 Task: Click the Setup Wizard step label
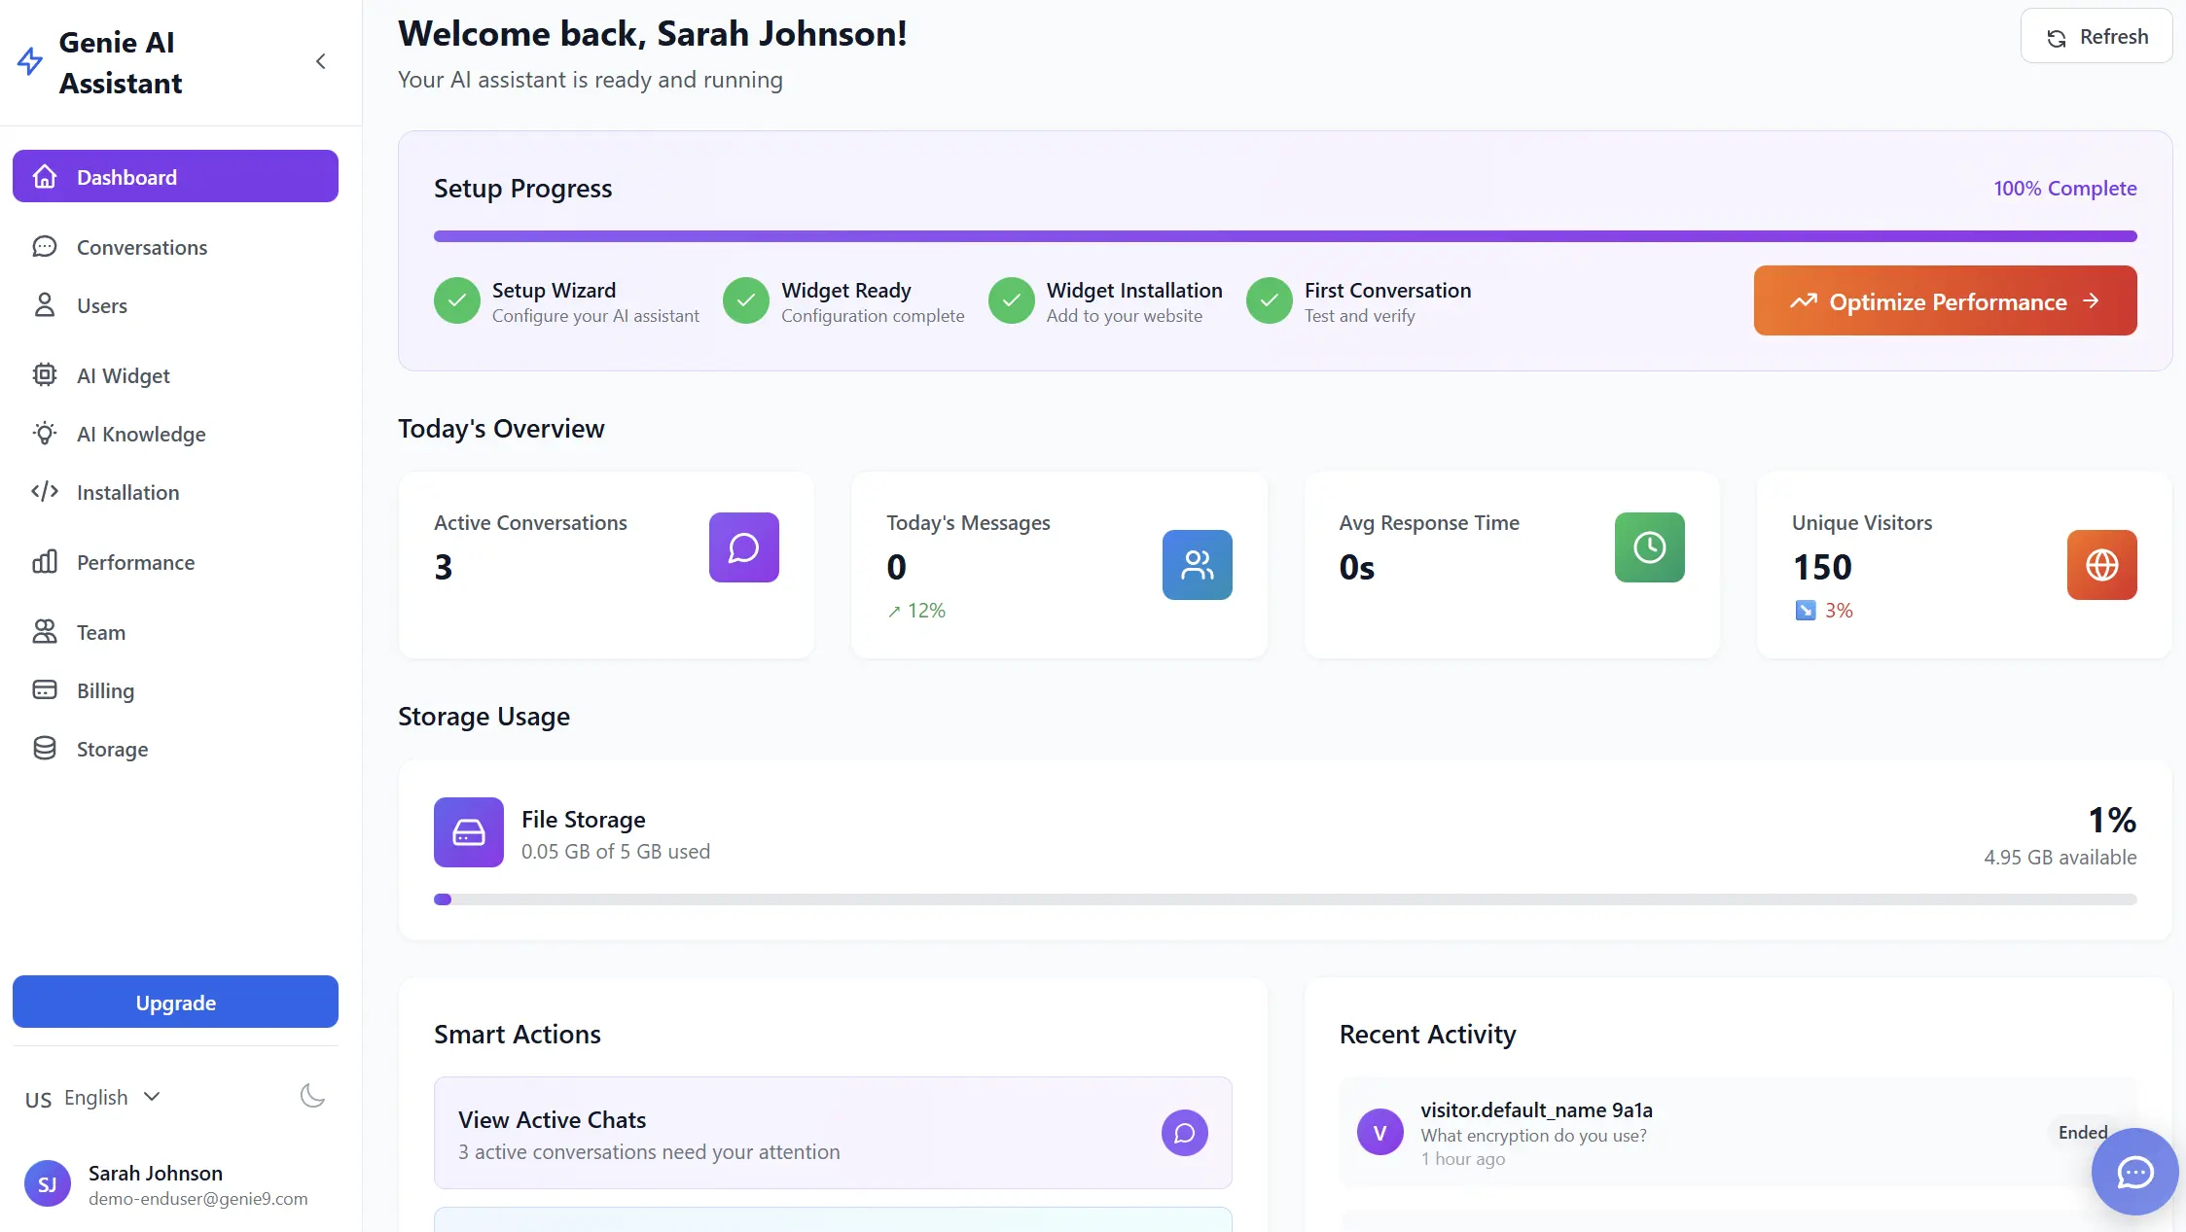(554, 290)
